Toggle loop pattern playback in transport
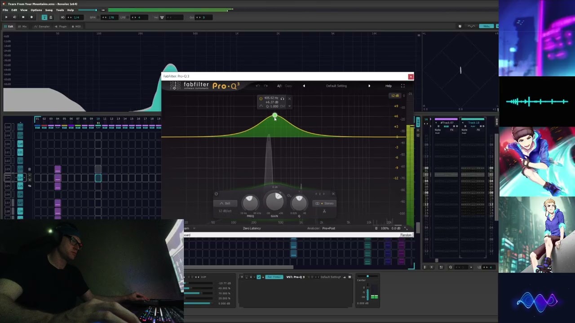The width and height of the screenshot is (575, 323). (x=14, y=17)
